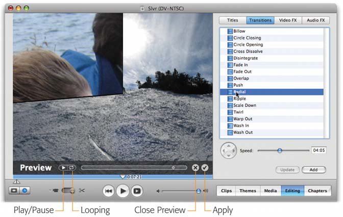Open the Titles tab
Viewport: 343px width, 217px height.
pos(232,20)
